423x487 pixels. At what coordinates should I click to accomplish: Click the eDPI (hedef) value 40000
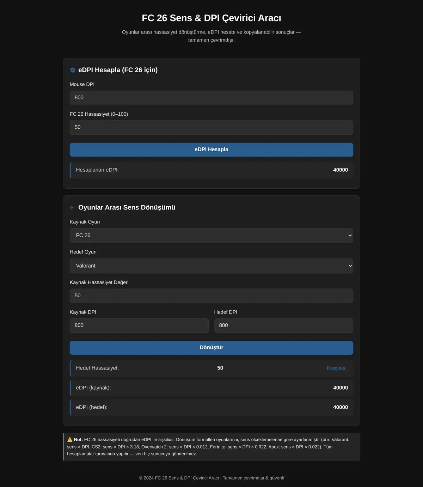click(341, 407)
